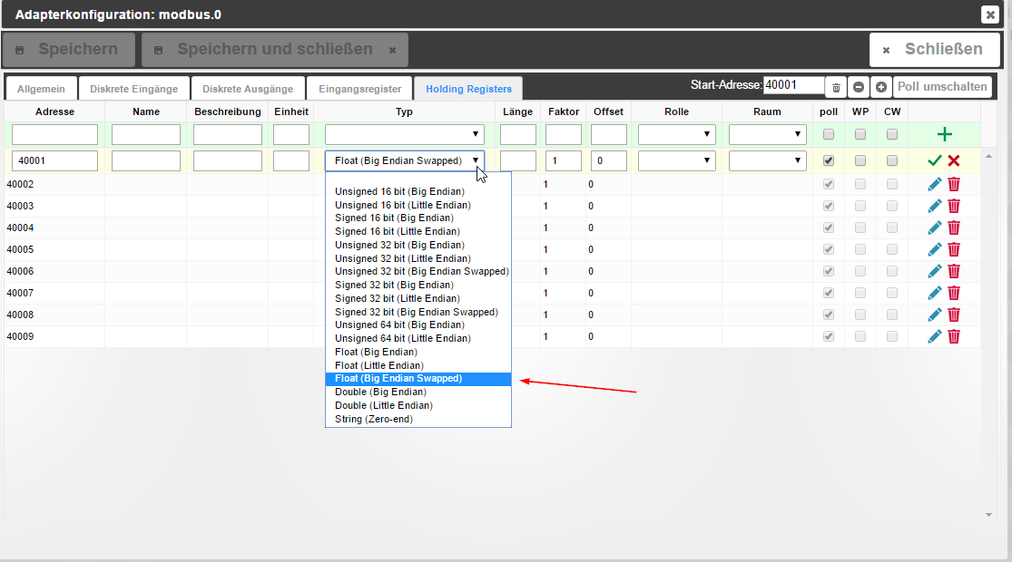Choose Double (Big Endian) option
The height and width of the screenshot is (562, 1012).
coord(418,392)
